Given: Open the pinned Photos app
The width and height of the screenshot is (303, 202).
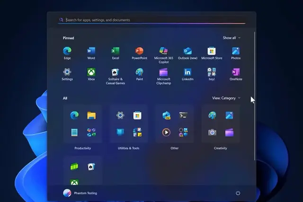Looking at the screenshot, I should pyautogui.click(x=236, y=53).
